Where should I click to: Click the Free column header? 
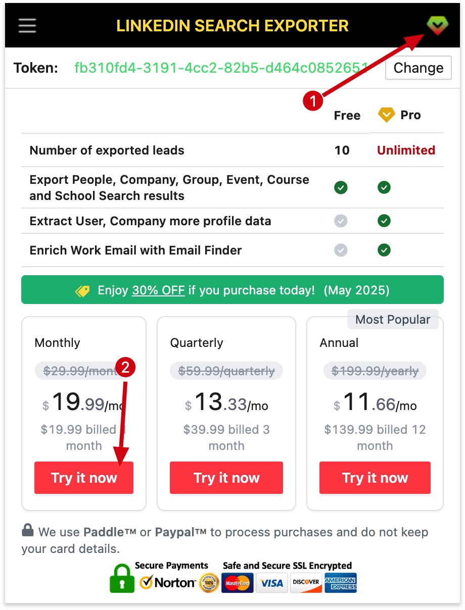click(x=347, y=115)
